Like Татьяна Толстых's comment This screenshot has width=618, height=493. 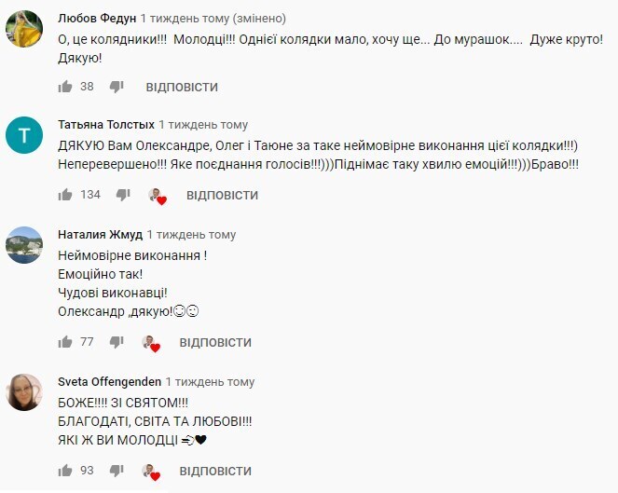(x=65, y=195)
